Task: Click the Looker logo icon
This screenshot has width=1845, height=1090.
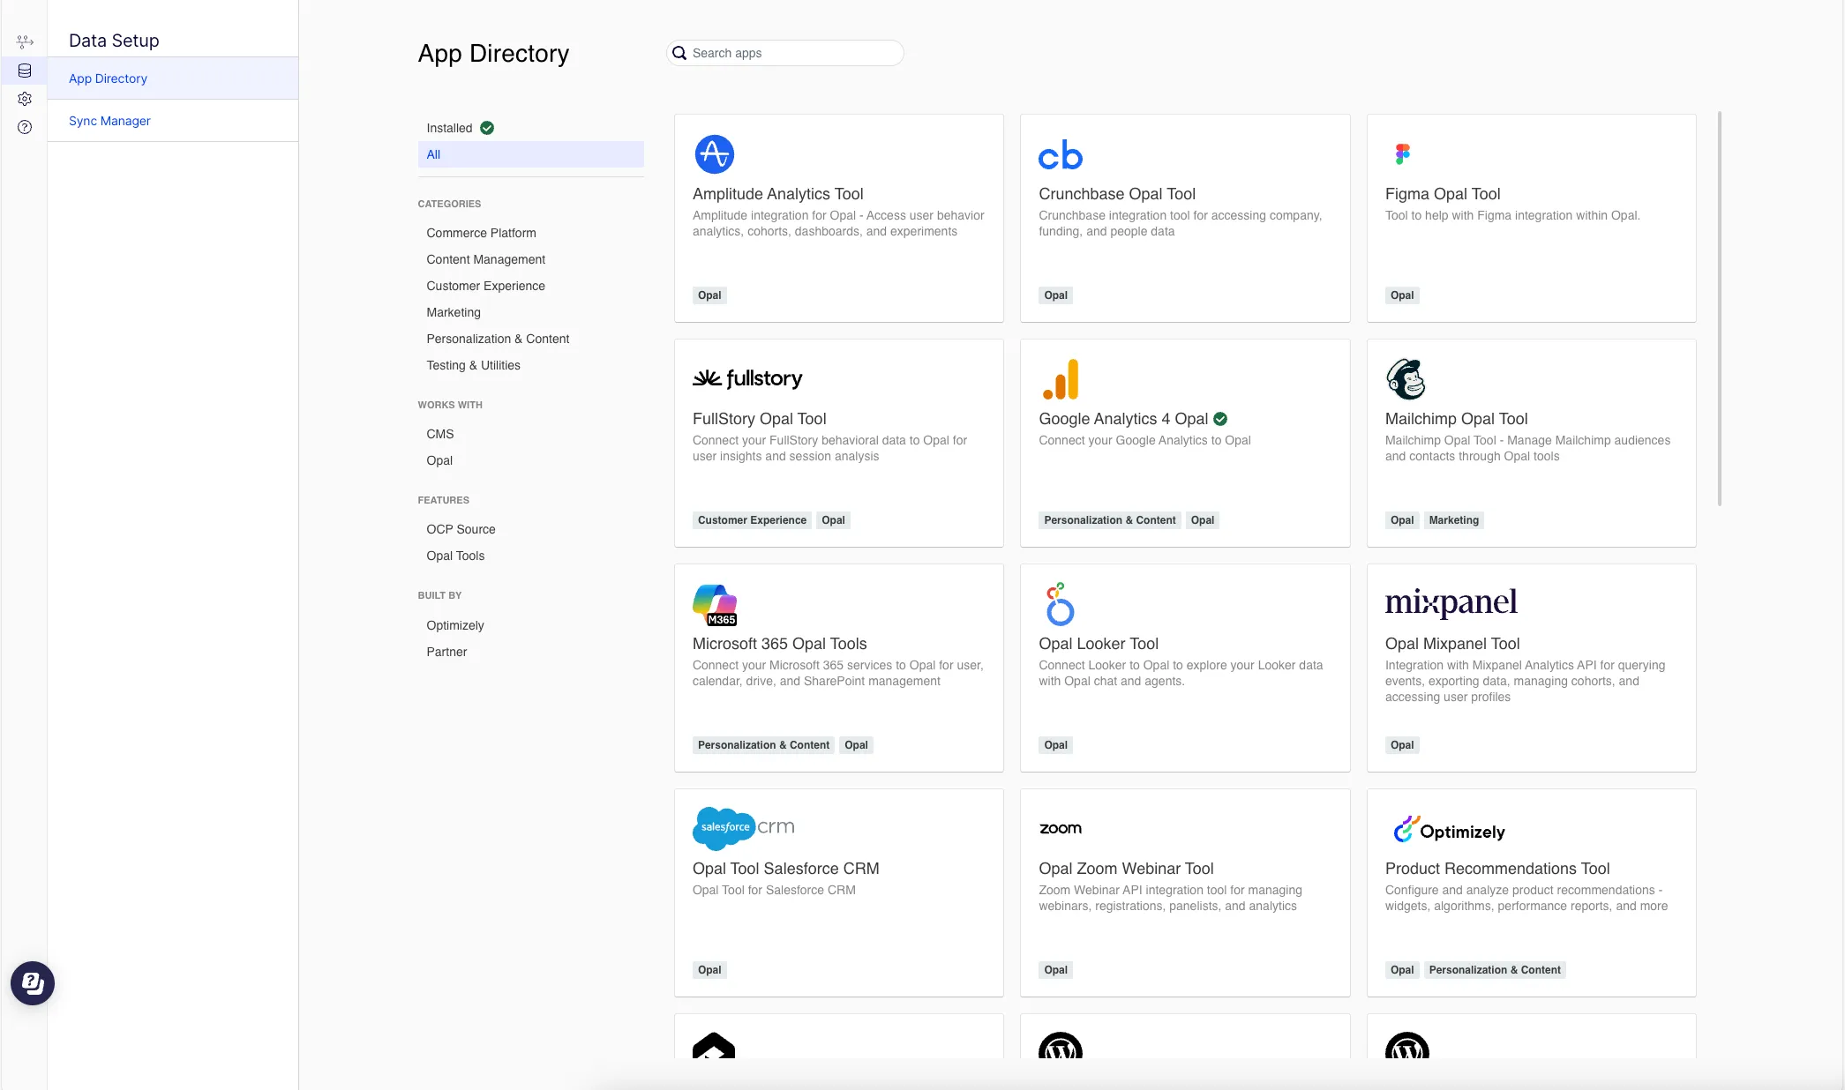Action: tap(1060, 604)
